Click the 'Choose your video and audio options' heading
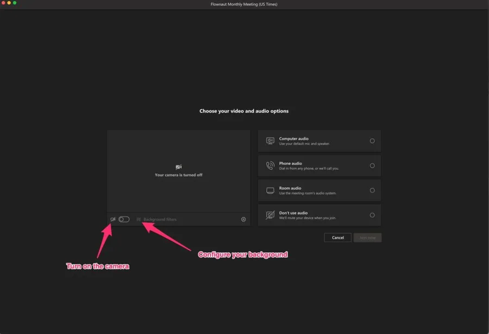Viewport: 489px width, 334px height. (x=244, y=111)
